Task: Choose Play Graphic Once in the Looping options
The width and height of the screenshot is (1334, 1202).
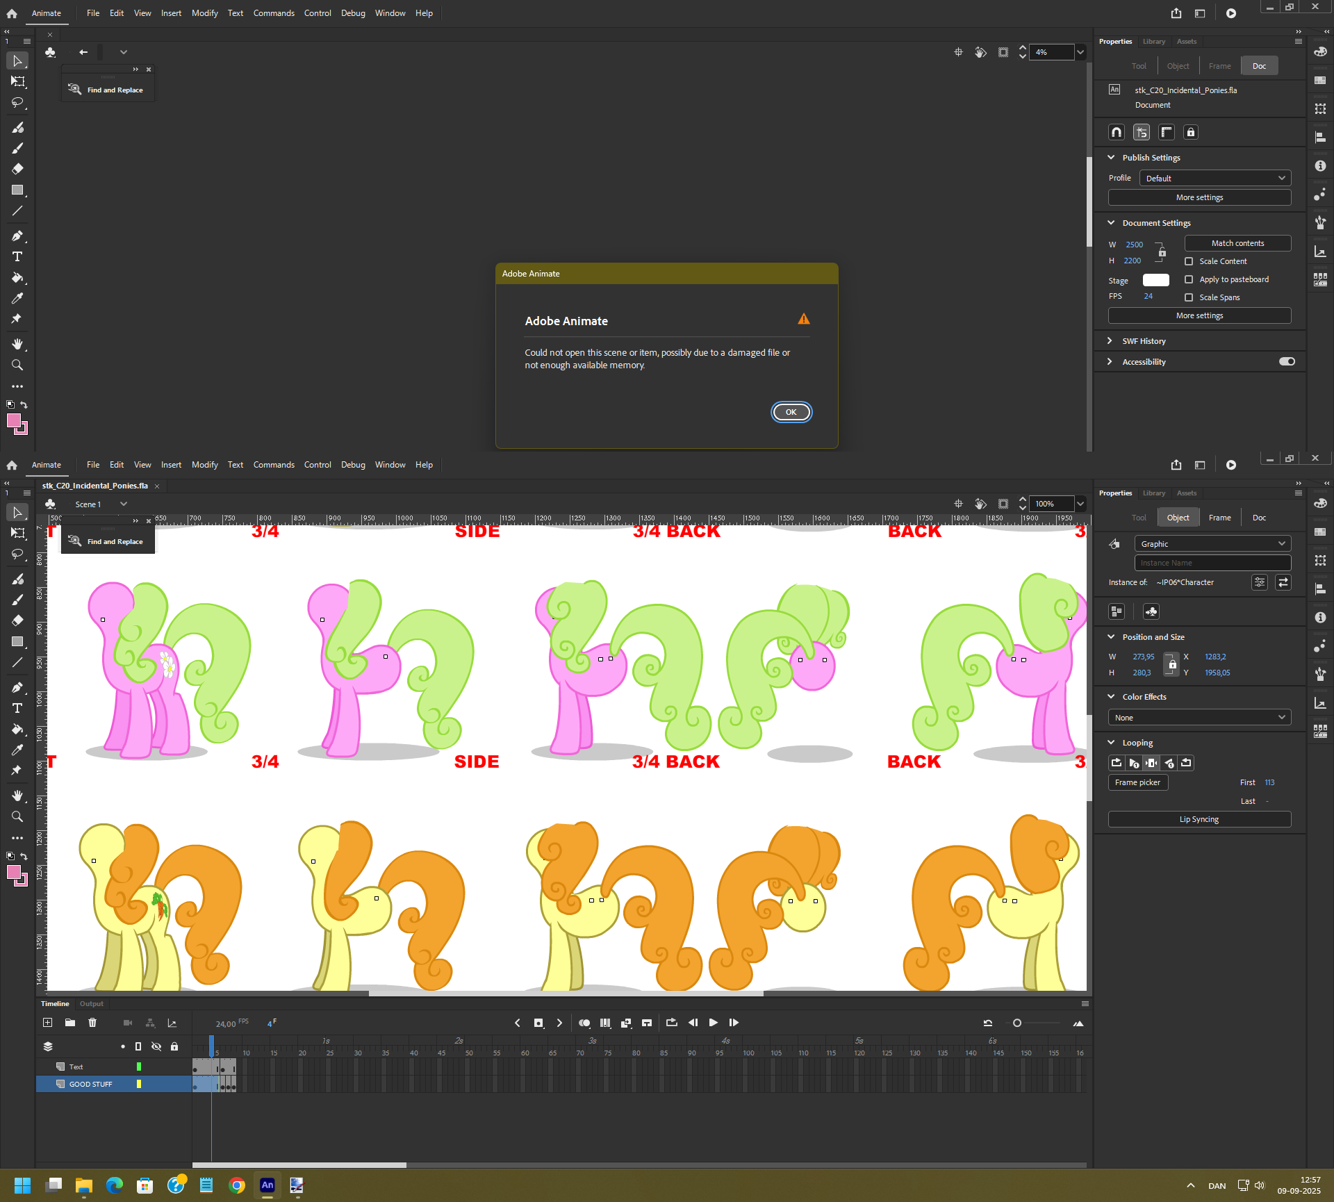Action: [x=1134, y=763]
